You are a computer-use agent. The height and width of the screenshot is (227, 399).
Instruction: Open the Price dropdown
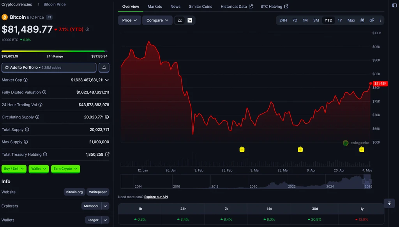pyautogui.click(x=129, y=20)
